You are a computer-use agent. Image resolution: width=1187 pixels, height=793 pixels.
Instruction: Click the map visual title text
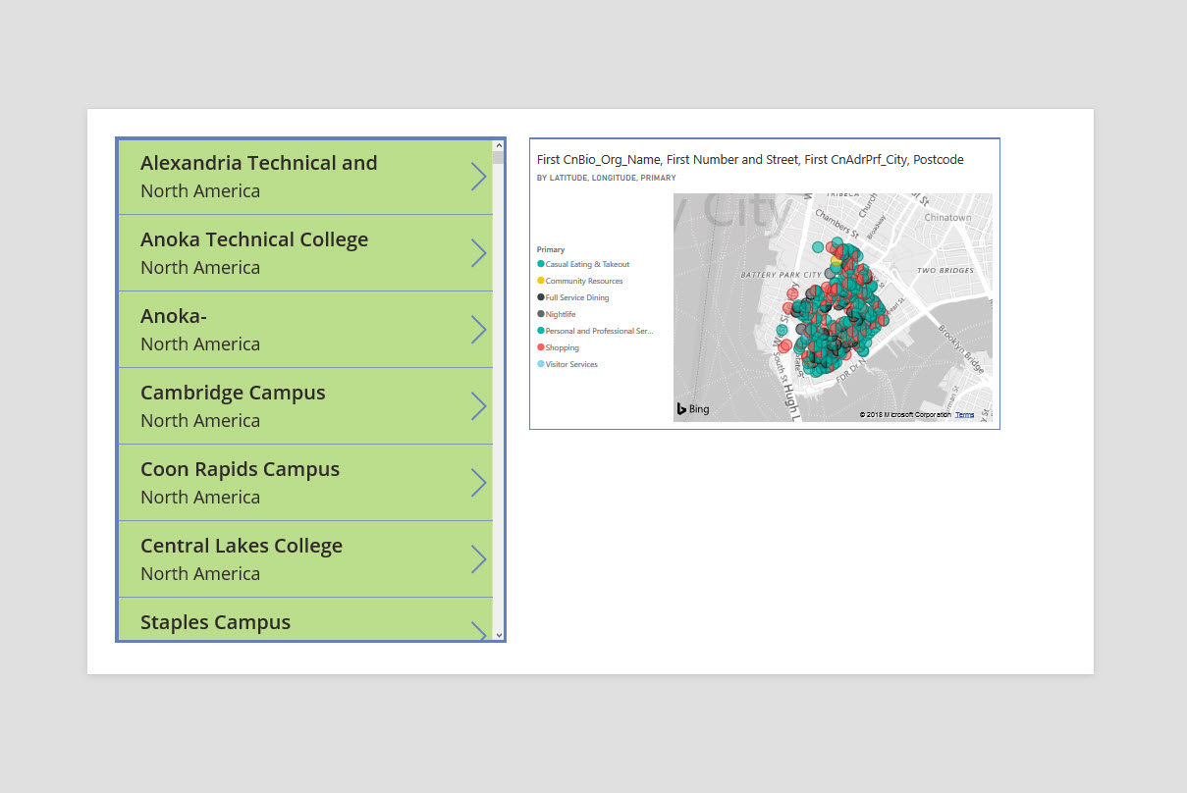point(750,159)
